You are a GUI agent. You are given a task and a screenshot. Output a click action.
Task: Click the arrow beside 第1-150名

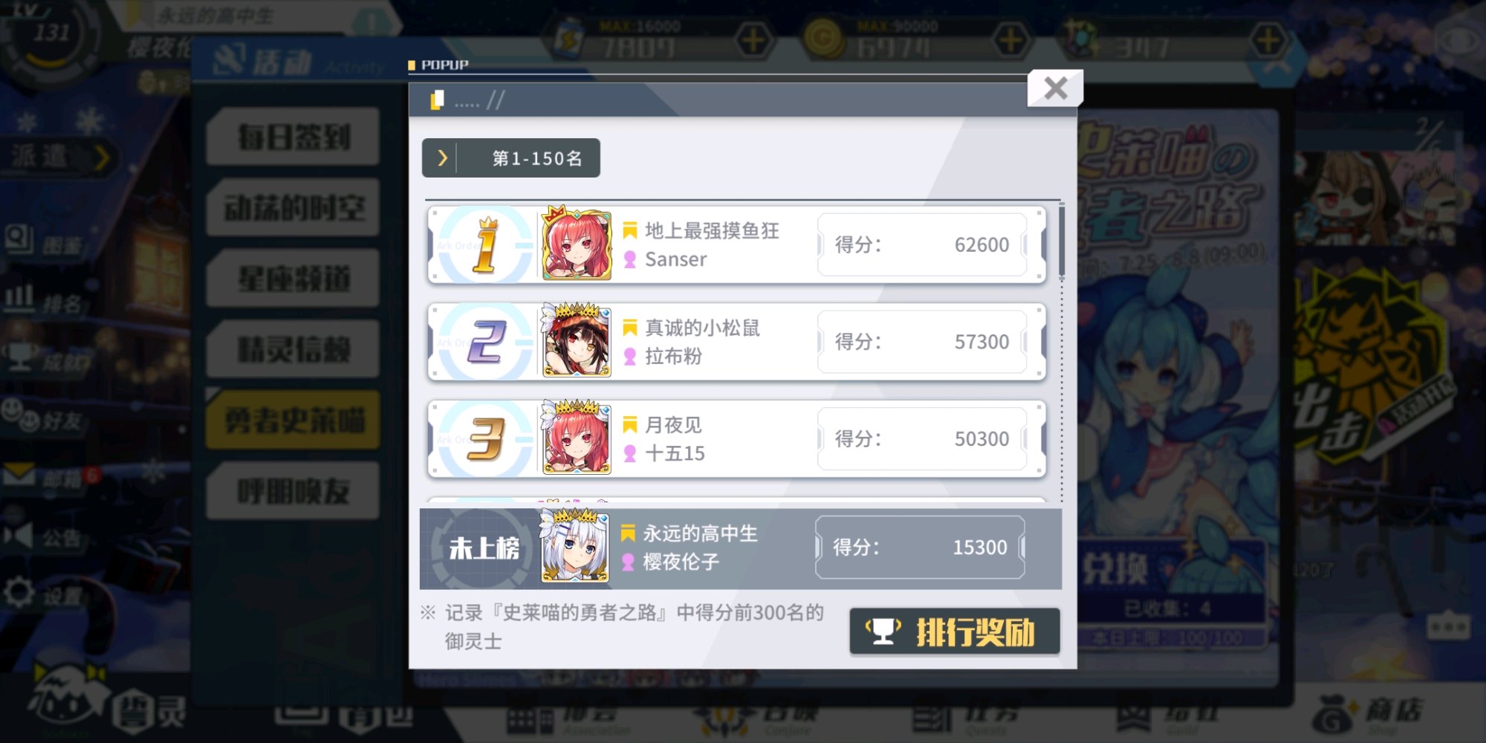click(x=442, y=158)
